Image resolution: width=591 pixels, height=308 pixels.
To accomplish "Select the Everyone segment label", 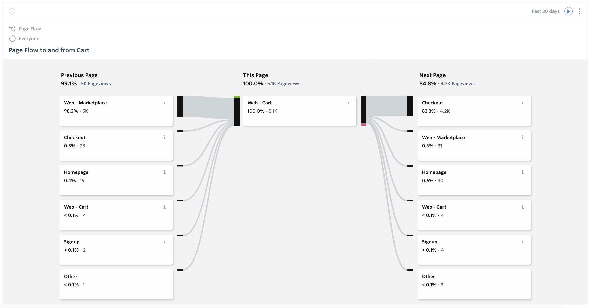I will pos(29,38).
